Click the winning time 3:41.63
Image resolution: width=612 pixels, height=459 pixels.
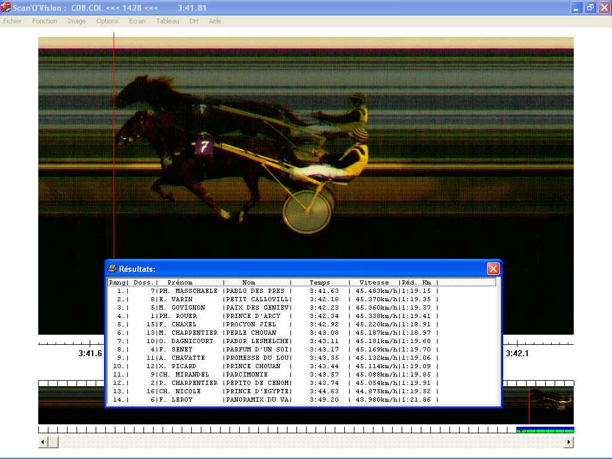325,291
